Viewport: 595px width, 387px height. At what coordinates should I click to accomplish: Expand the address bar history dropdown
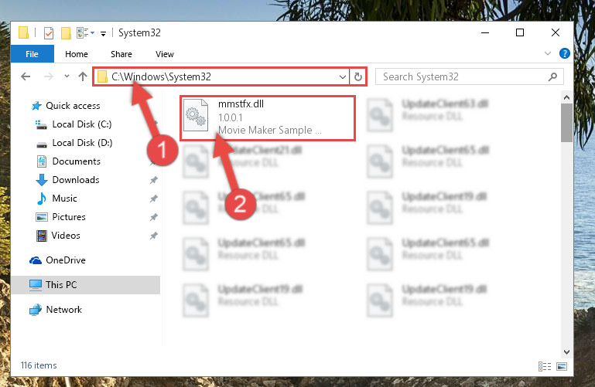click(342, 77)
